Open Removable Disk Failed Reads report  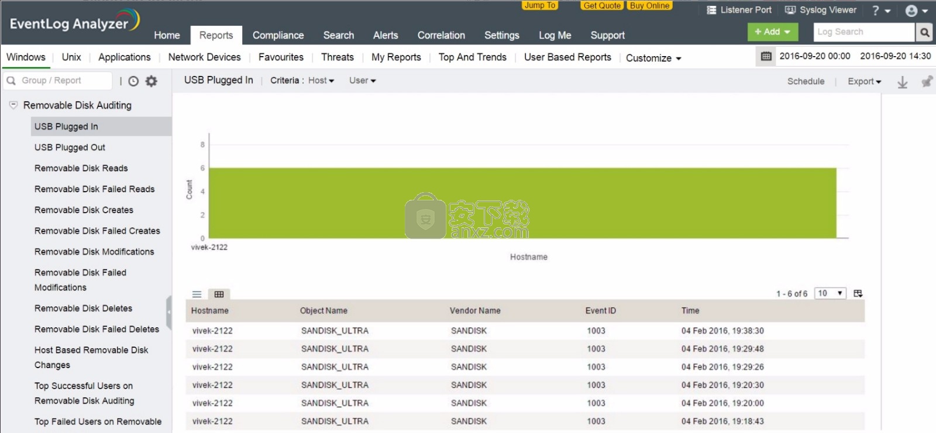(94, 189)
